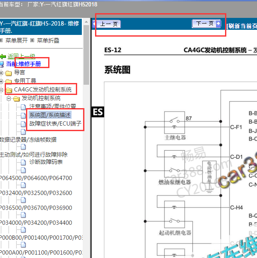Click the CA4GC发动机控制系统 folder icon
257x258 pixels.
point(9,90)
